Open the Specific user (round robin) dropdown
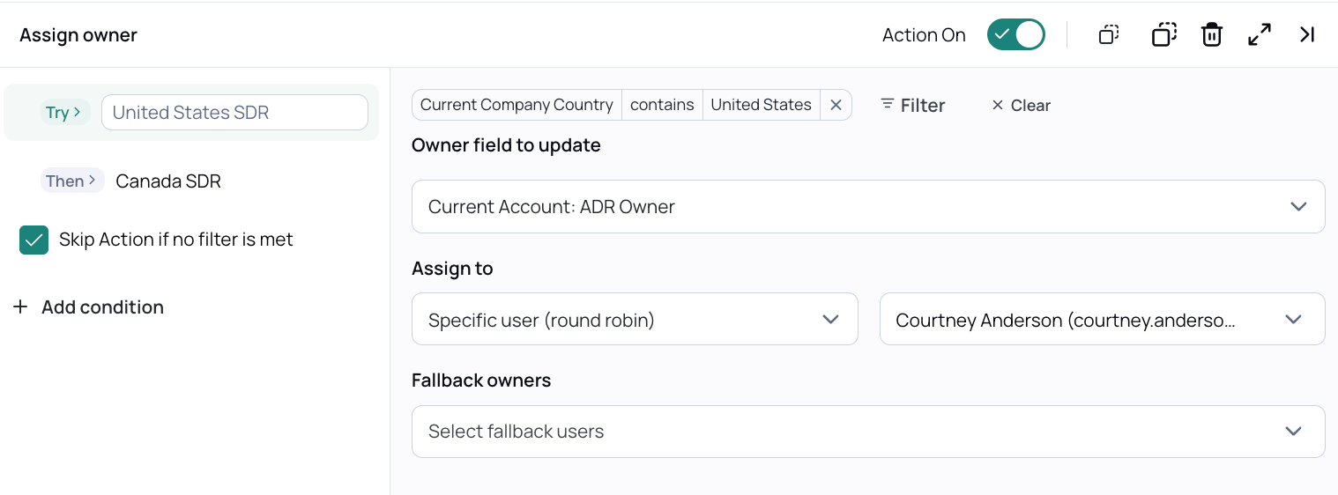This screenshot has width=1338, height=495. pyautogui.click(x=635, y=320)
